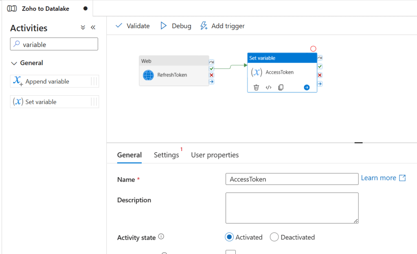
Task: Click blue arrow icon on AccessToken activity
Action: 307,88
